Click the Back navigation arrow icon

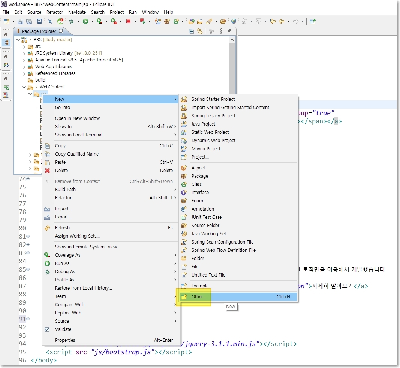[282, 21]
